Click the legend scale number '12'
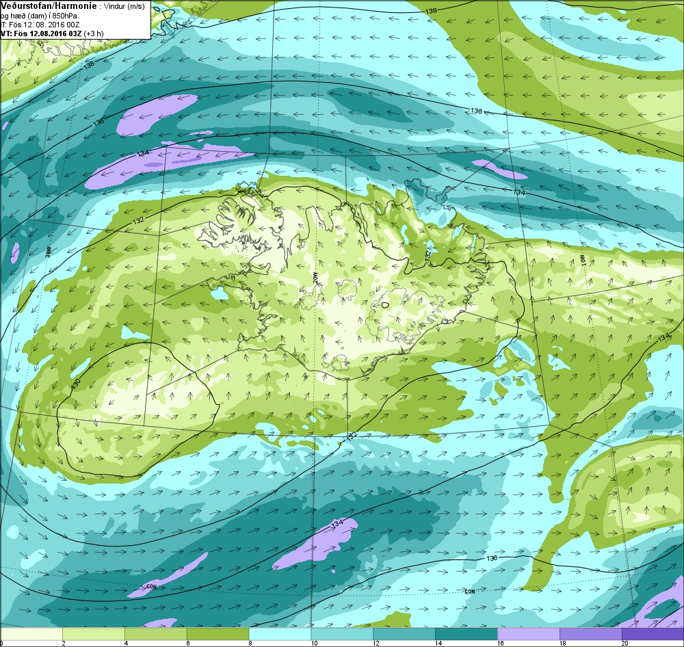This screenshot has height=647, width=684. point(376,643)
